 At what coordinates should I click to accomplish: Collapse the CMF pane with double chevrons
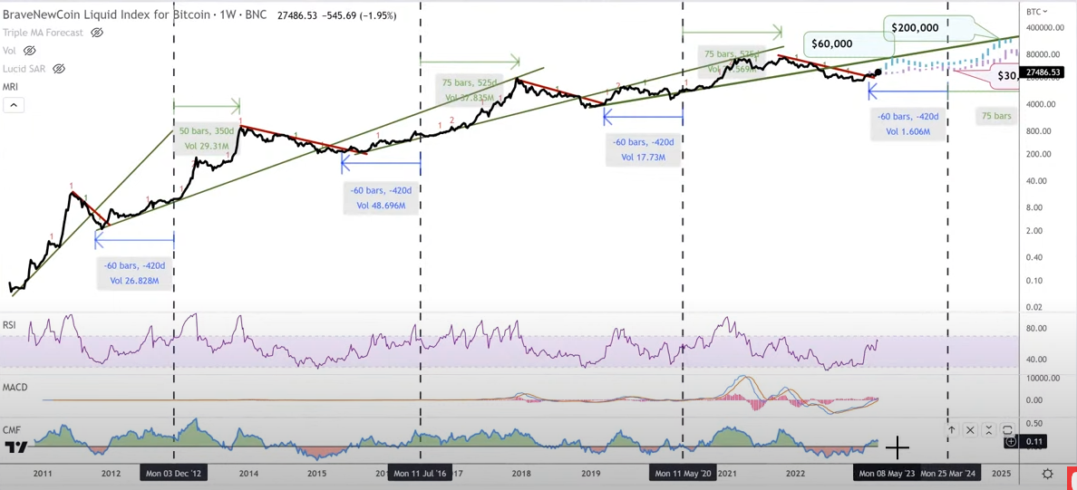pyautogui.click(x=988, y=430)
